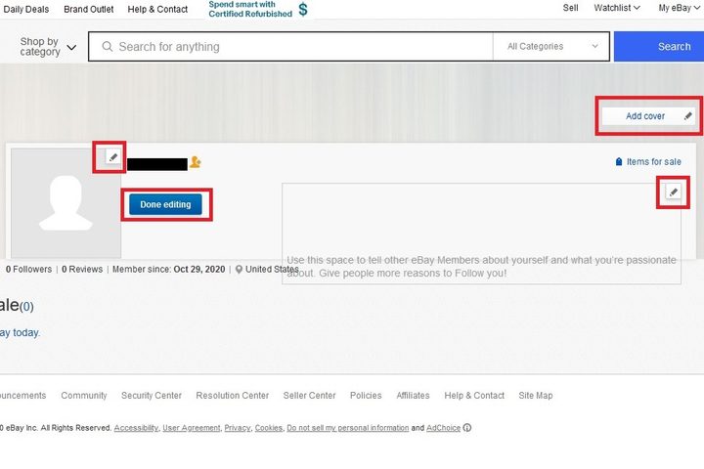The height and width of the screenshot is (469, 704).
Task: Click the bio section edit pencil icon
Action: click(673, 192)
